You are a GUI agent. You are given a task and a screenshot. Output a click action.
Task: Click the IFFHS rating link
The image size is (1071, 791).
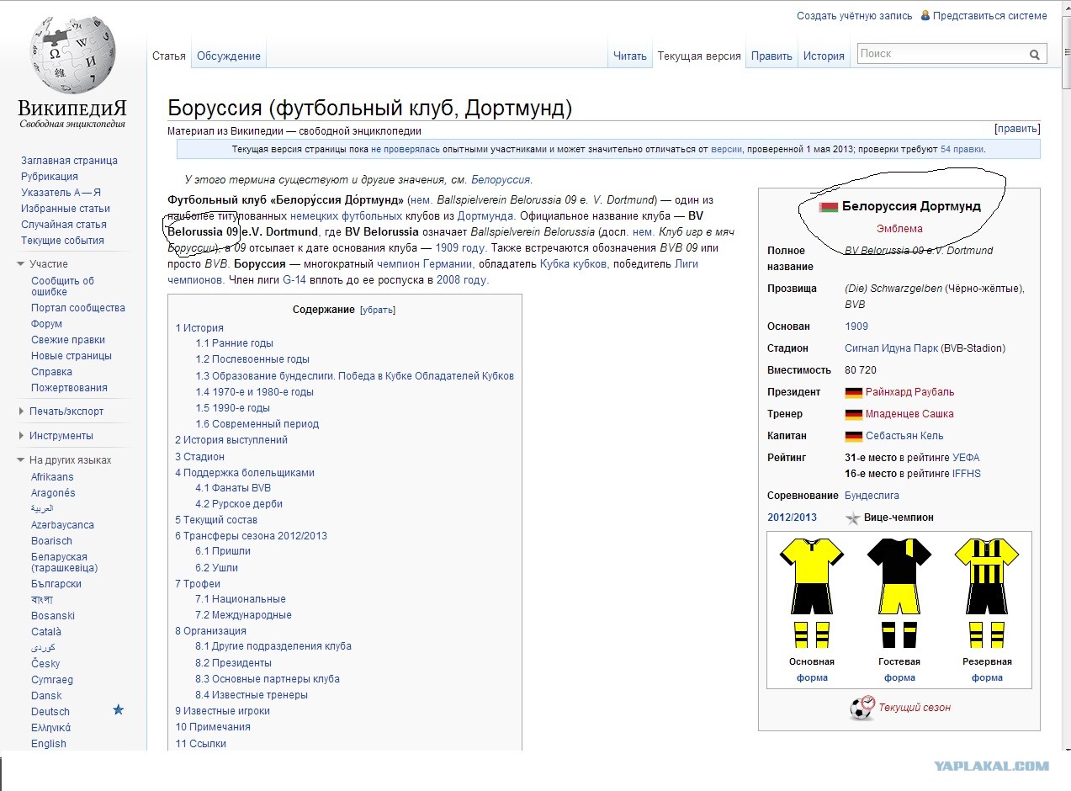pyautogui.click(x=966, y=474)
